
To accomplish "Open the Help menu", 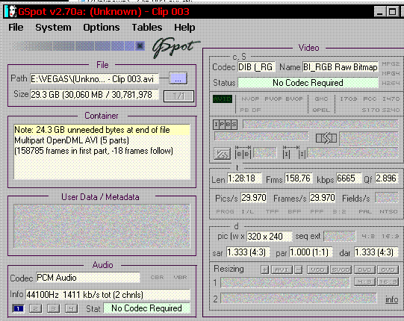I will [x=184, y=28].
